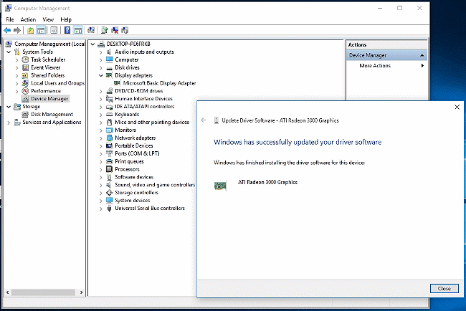Click the Back arrow toolbar icon

click(7, 30)
